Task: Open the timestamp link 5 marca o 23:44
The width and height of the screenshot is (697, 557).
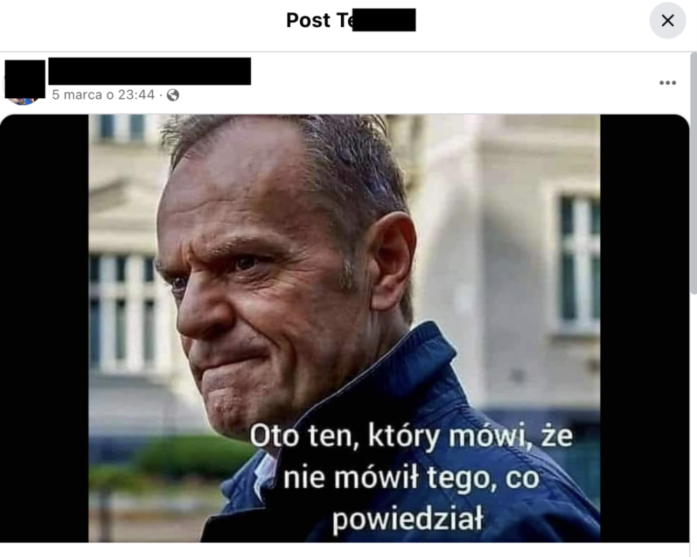Action: (103, 95)
